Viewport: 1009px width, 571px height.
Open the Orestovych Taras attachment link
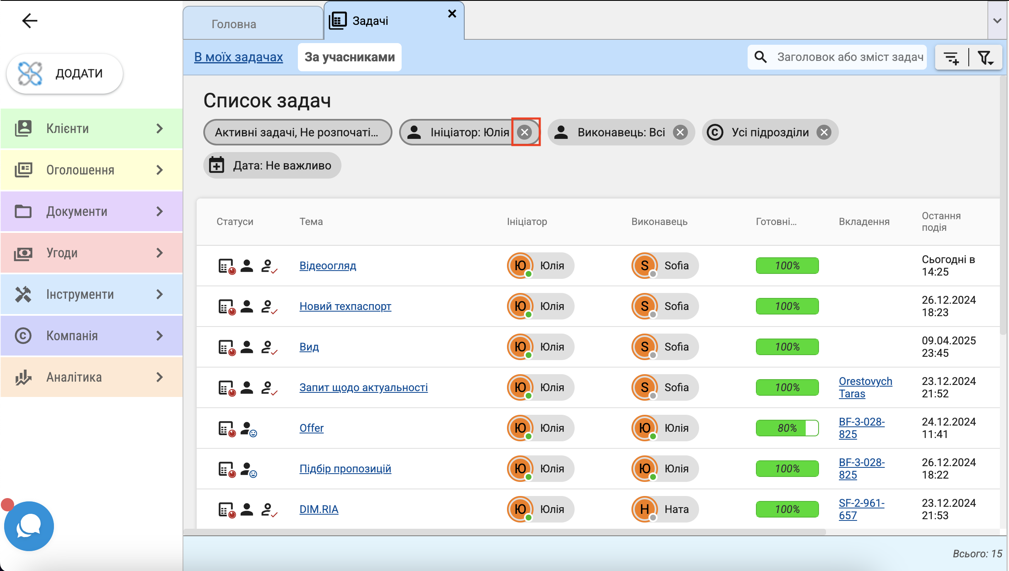[865, 387]
